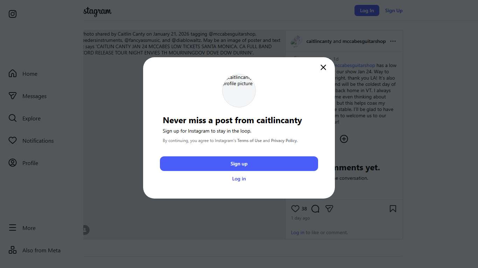Screen dimensions: 478x268
Task: Open Notifications in the sidebar
Action: (38, 141)
